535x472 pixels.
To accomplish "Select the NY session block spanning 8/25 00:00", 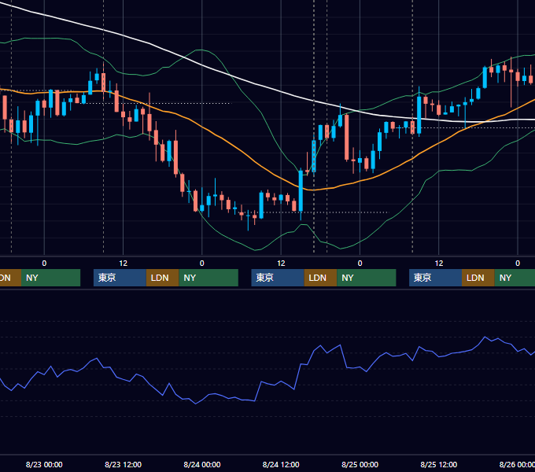I will 367,278.
